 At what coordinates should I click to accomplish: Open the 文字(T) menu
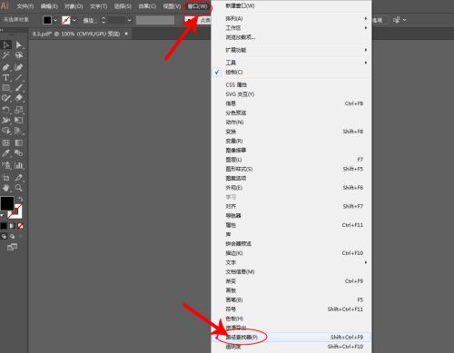(x=98, y=6)
